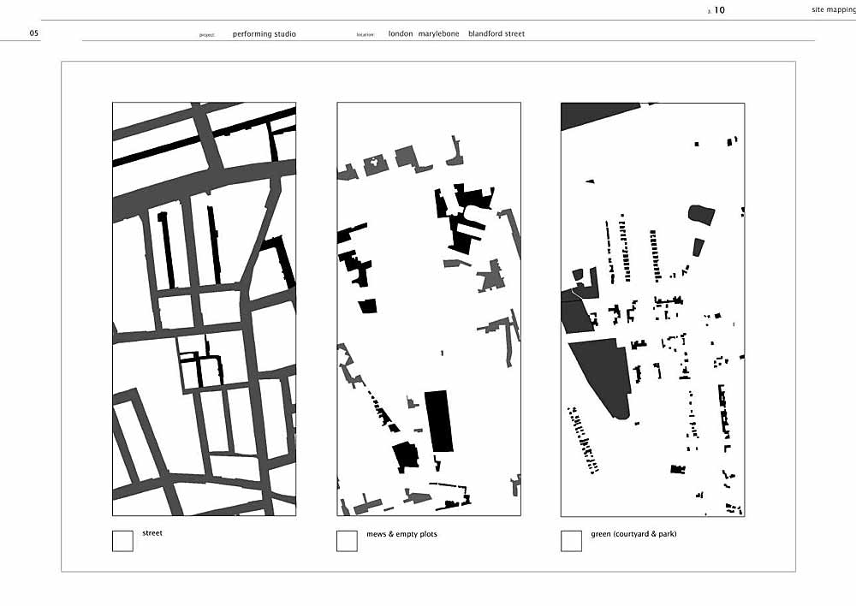The height and width of the screenshot is (606, 856).
Task: Click the 'mews & empty plots' legend square
Action: coord(347,540)
